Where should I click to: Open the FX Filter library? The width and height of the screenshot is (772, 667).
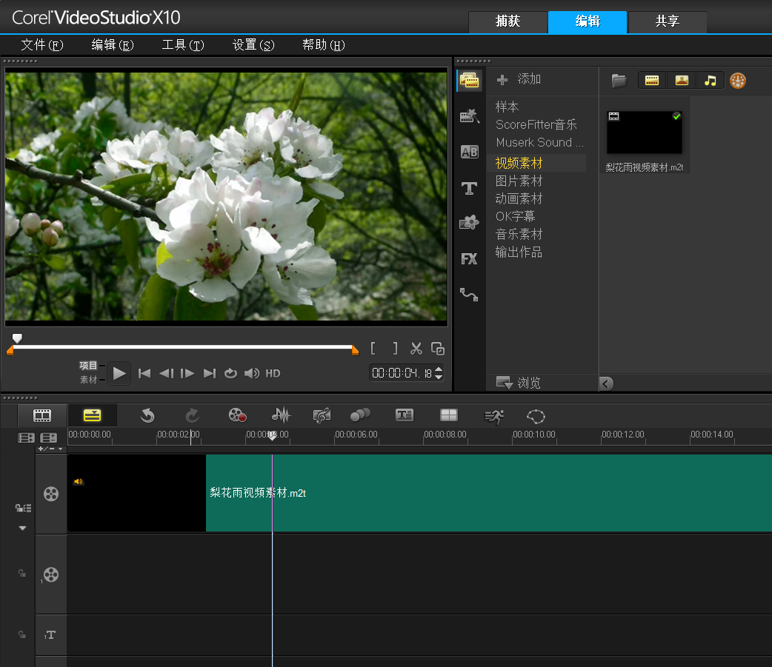pos(469,259)
